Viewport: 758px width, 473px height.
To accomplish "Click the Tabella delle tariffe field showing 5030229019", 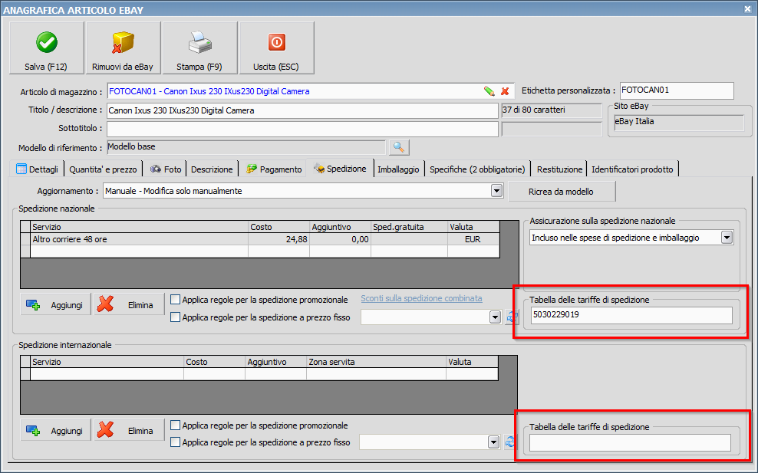I will (631, 315).
